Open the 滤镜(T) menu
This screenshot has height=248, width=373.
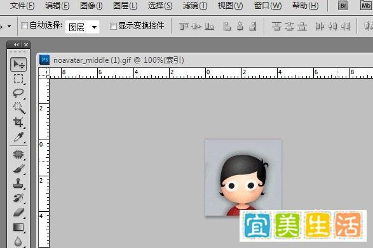[x=195, y=6]
